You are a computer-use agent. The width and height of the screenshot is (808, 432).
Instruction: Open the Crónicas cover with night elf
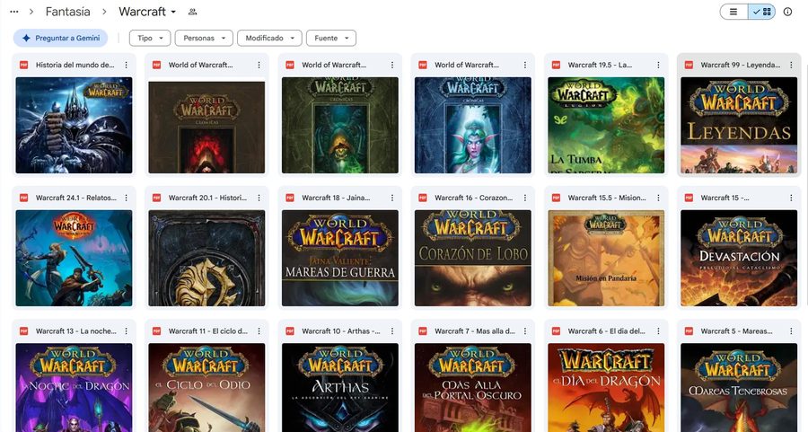tap(472, 125)
